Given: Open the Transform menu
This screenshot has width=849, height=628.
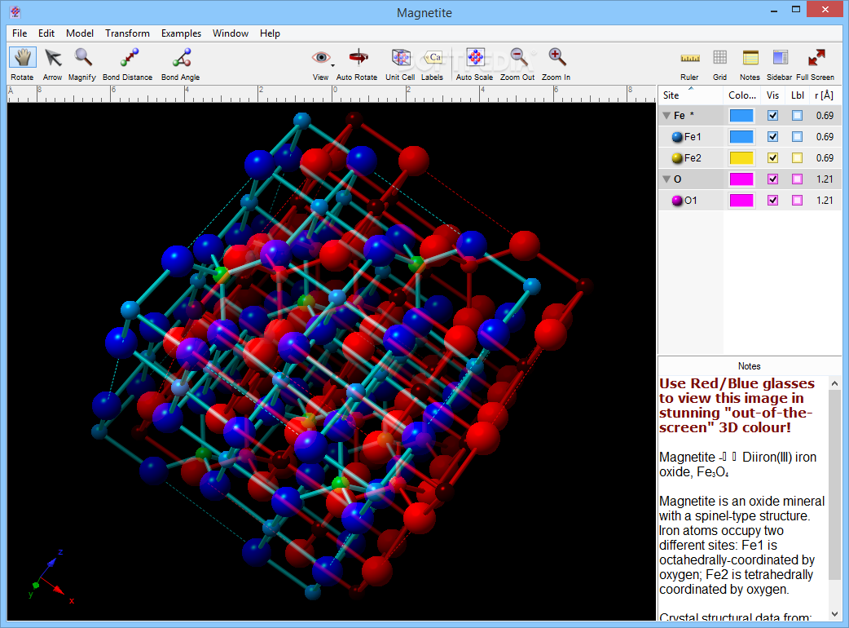Looking at the screenshot, I should point(127,33).
